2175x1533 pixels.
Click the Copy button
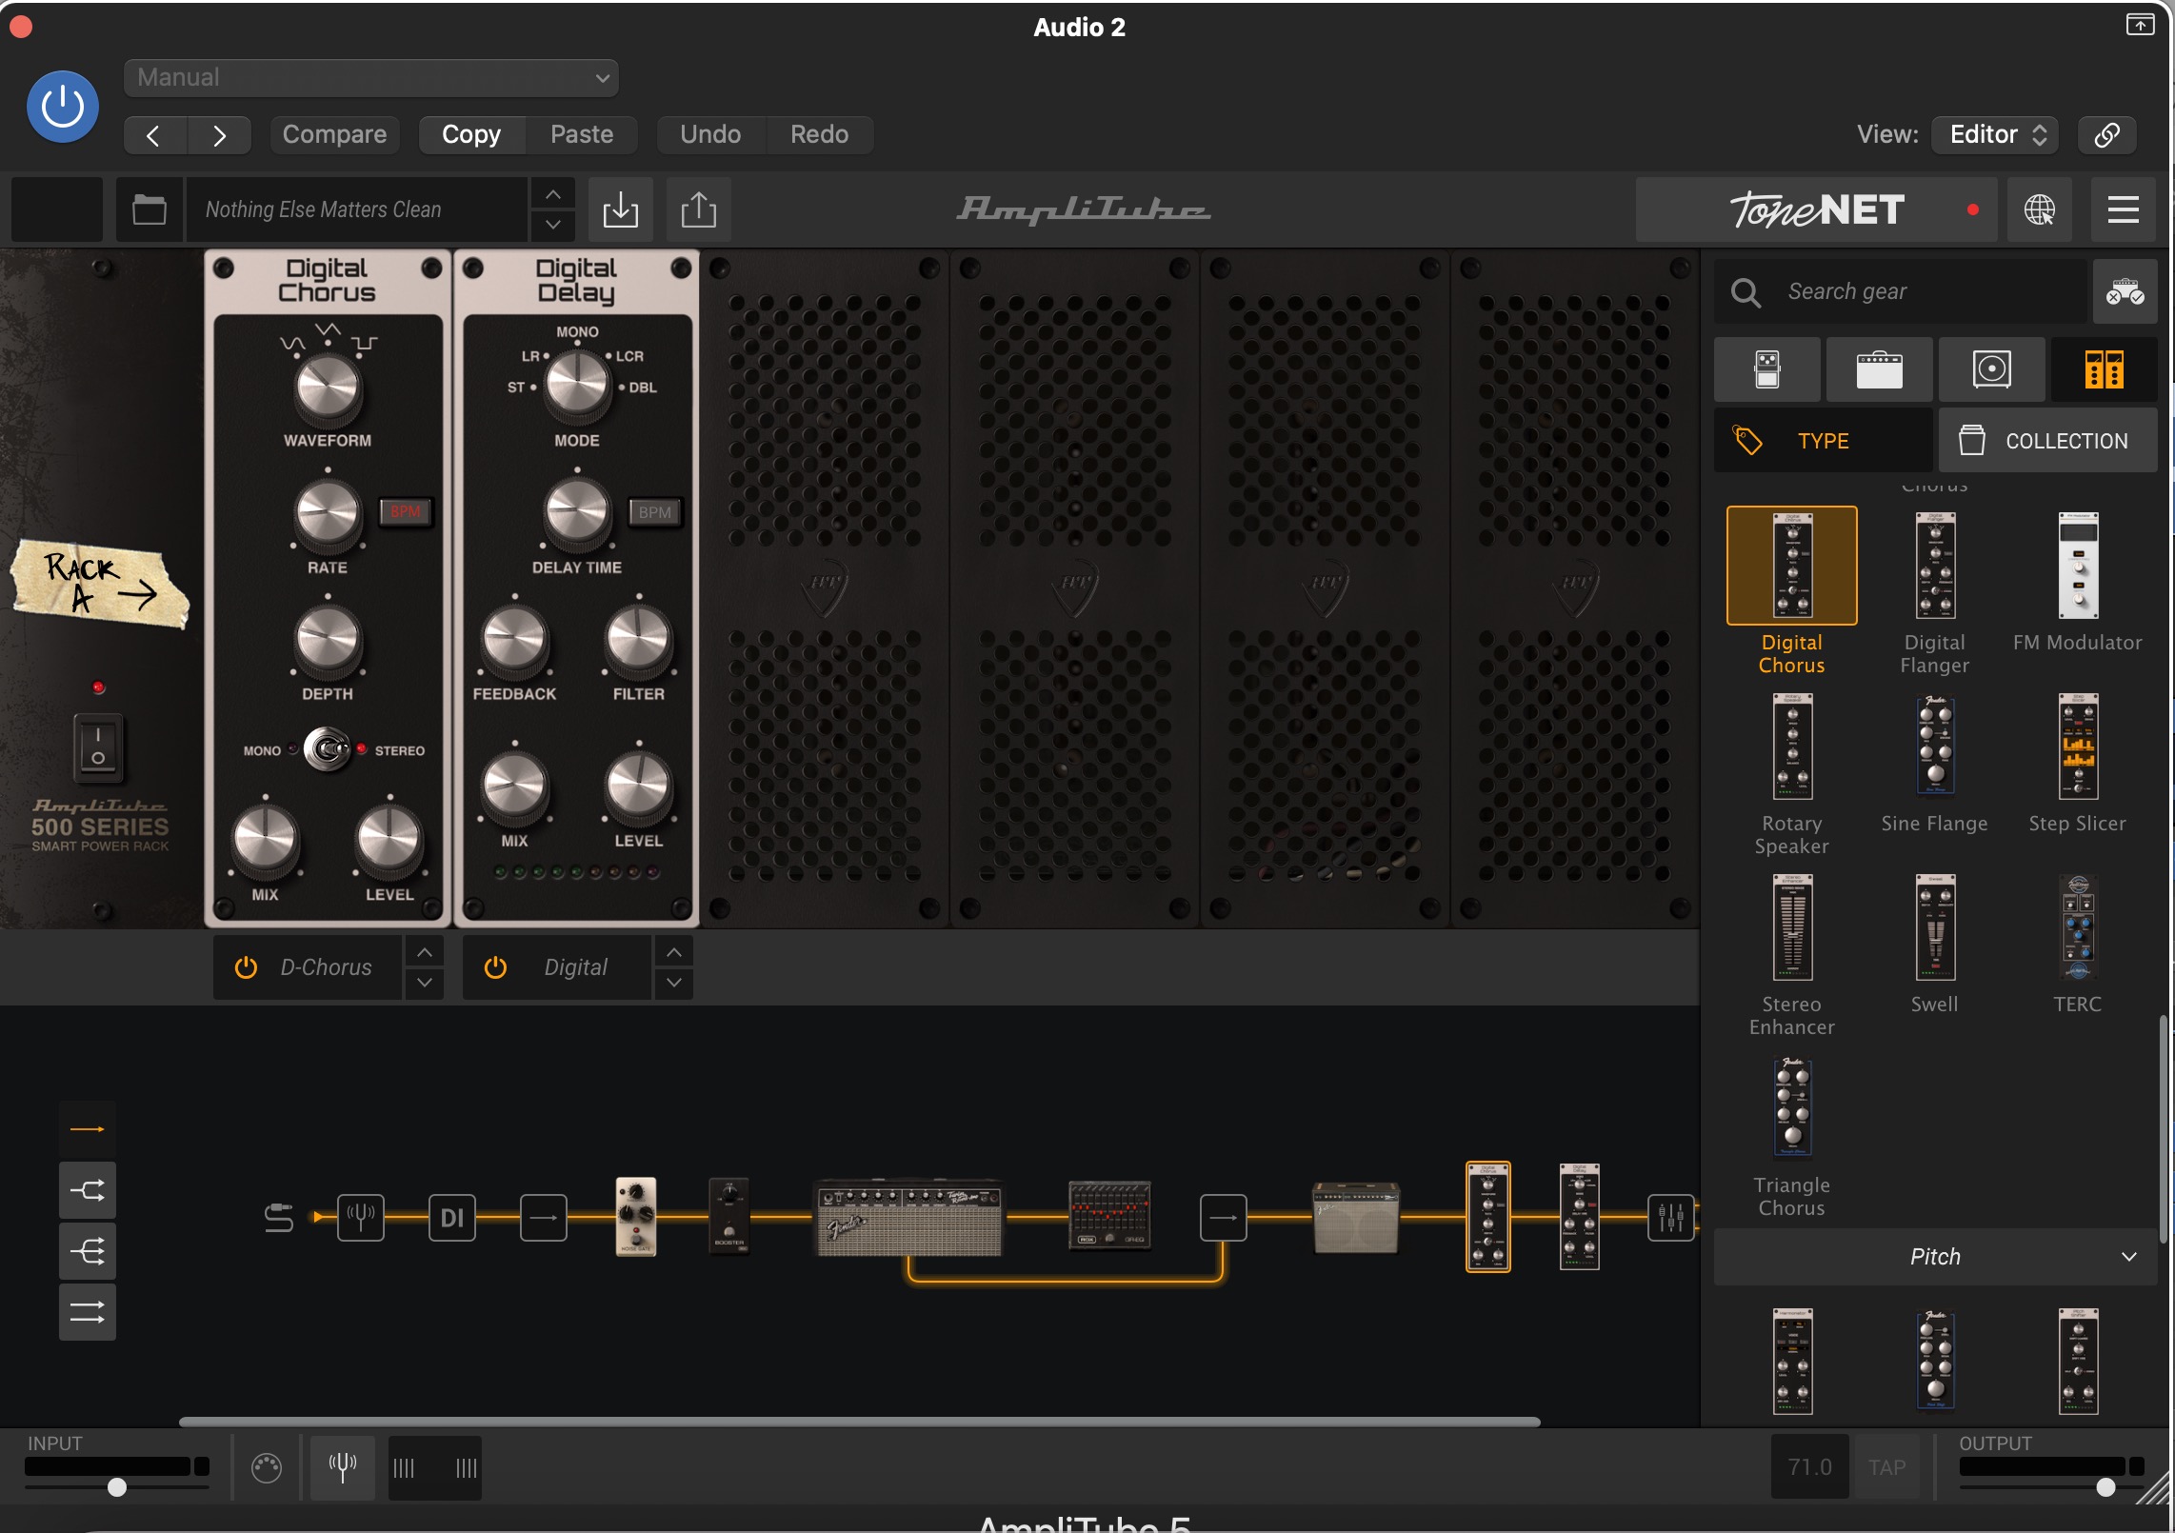tap(471, 134)
